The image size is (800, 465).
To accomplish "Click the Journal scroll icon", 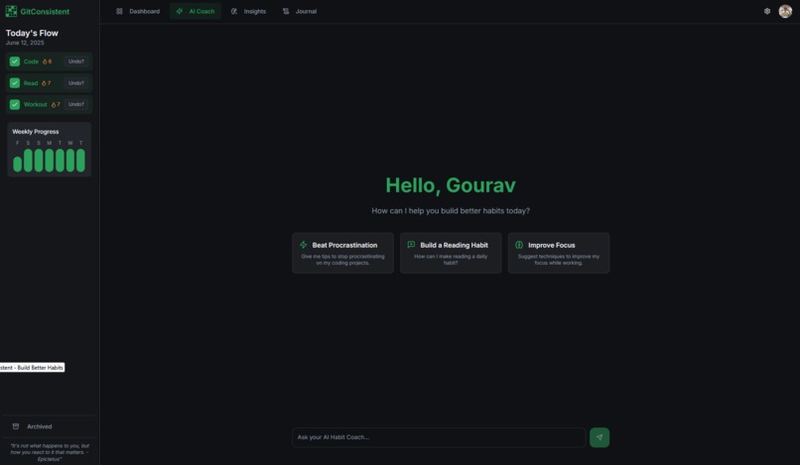I will [286, 11].
